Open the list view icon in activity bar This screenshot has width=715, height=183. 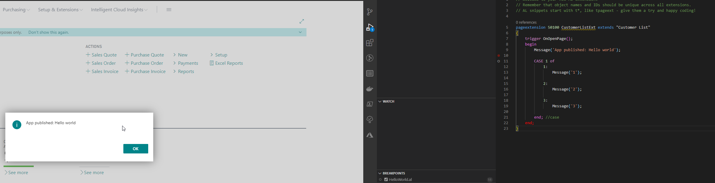[x=370, y=73]
